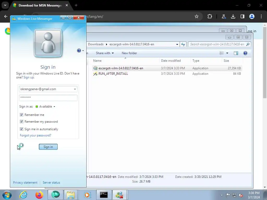The image size is (267, 200).
Task: Open the Chrome three-dot menu
Action: tap(261, 16)
